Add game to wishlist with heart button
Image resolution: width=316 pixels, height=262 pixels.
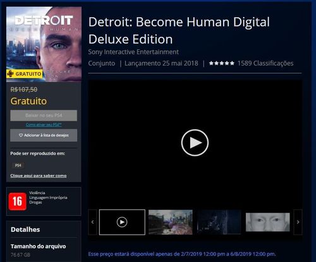click(x=44, y=135)
